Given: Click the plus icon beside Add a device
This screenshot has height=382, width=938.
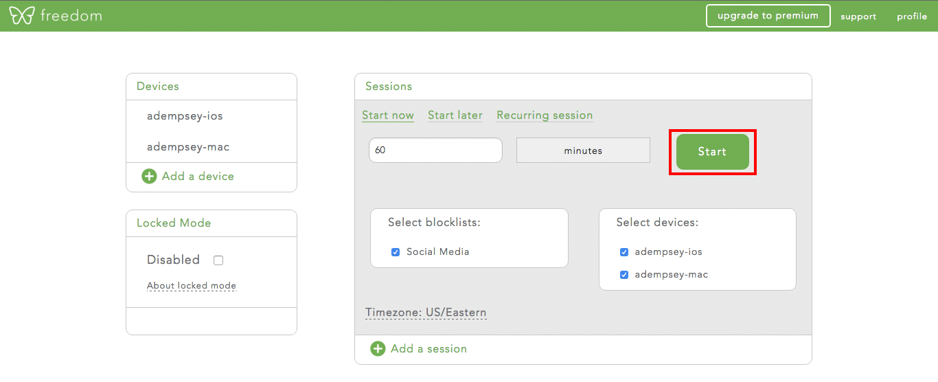Looking at the screenshot, I should pos(149,177).
